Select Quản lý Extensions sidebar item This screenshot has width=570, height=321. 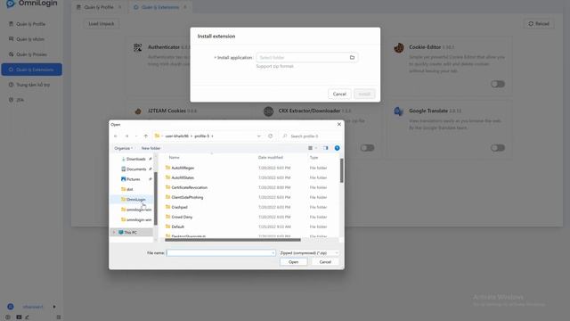click(x=32, y=70)
